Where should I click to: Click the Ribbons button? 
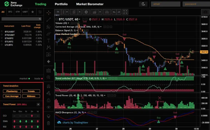(31, 96)
